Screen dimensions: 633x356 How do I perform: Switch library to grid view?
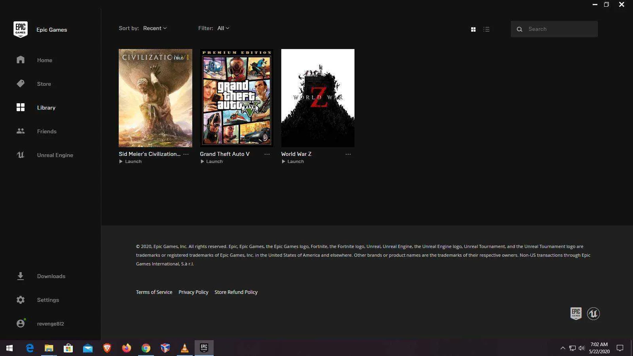pos(473,29)
